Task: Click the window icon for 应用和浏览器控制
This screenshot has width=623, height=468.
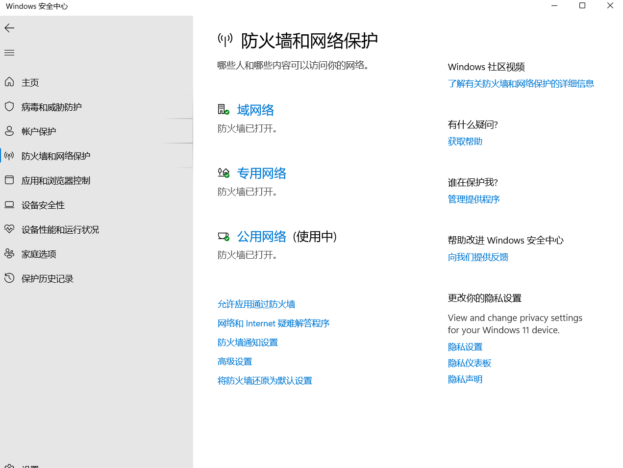Action: click(9, 180)
